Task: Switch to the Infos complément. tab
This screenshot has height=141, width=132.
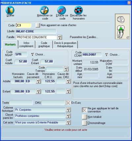Action: click(26, 45)
